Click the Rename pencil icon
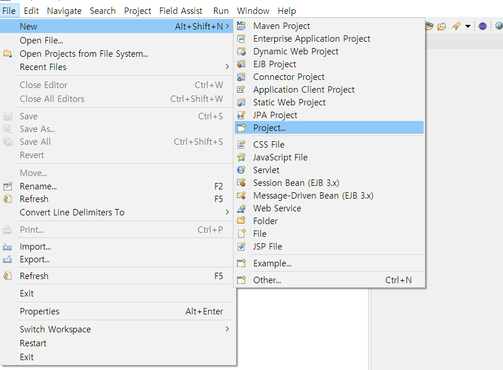This screenshot has width=503, height=370. [8, 186]
